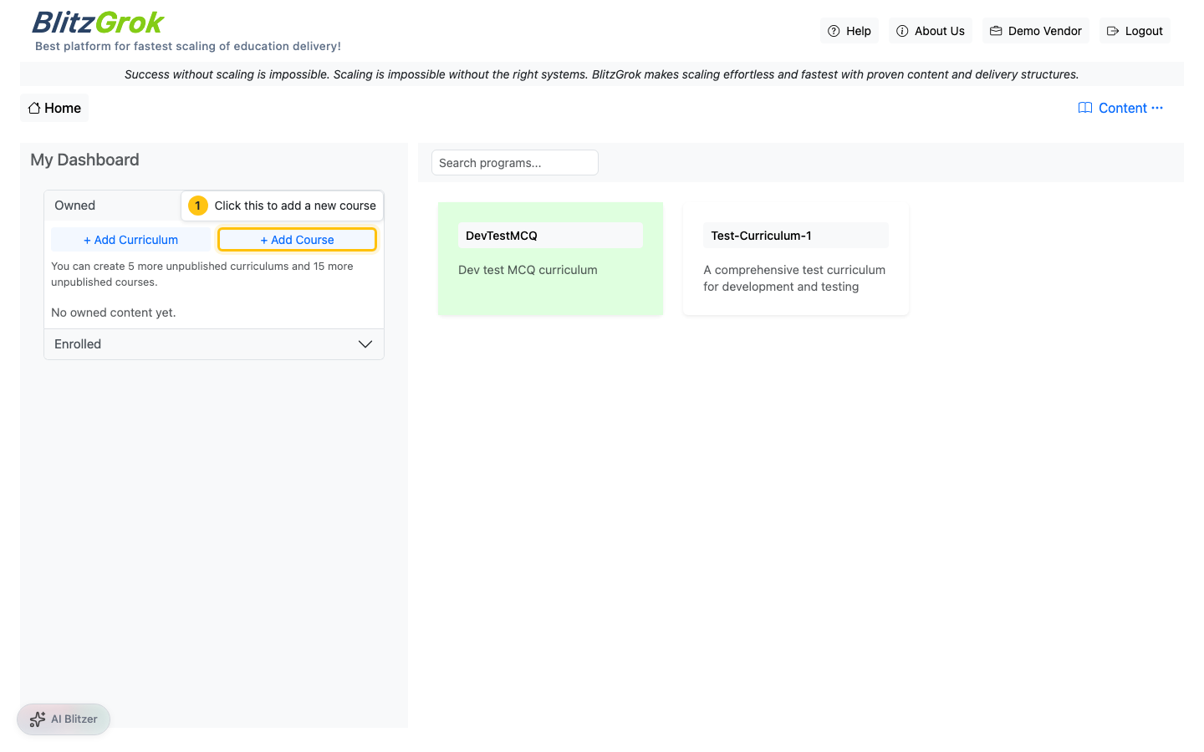Click the Logout exit icon
Viewport: 1204px width, 752px height.
coord(1112,30)
